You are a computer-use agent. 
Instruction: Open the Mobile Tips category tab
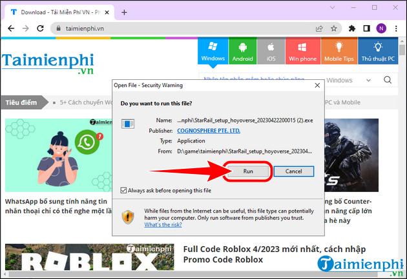[339, 51]
